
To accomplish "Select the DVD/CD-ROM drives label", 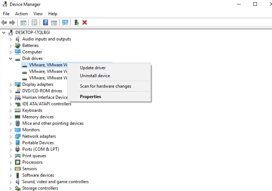I will 42,91.
